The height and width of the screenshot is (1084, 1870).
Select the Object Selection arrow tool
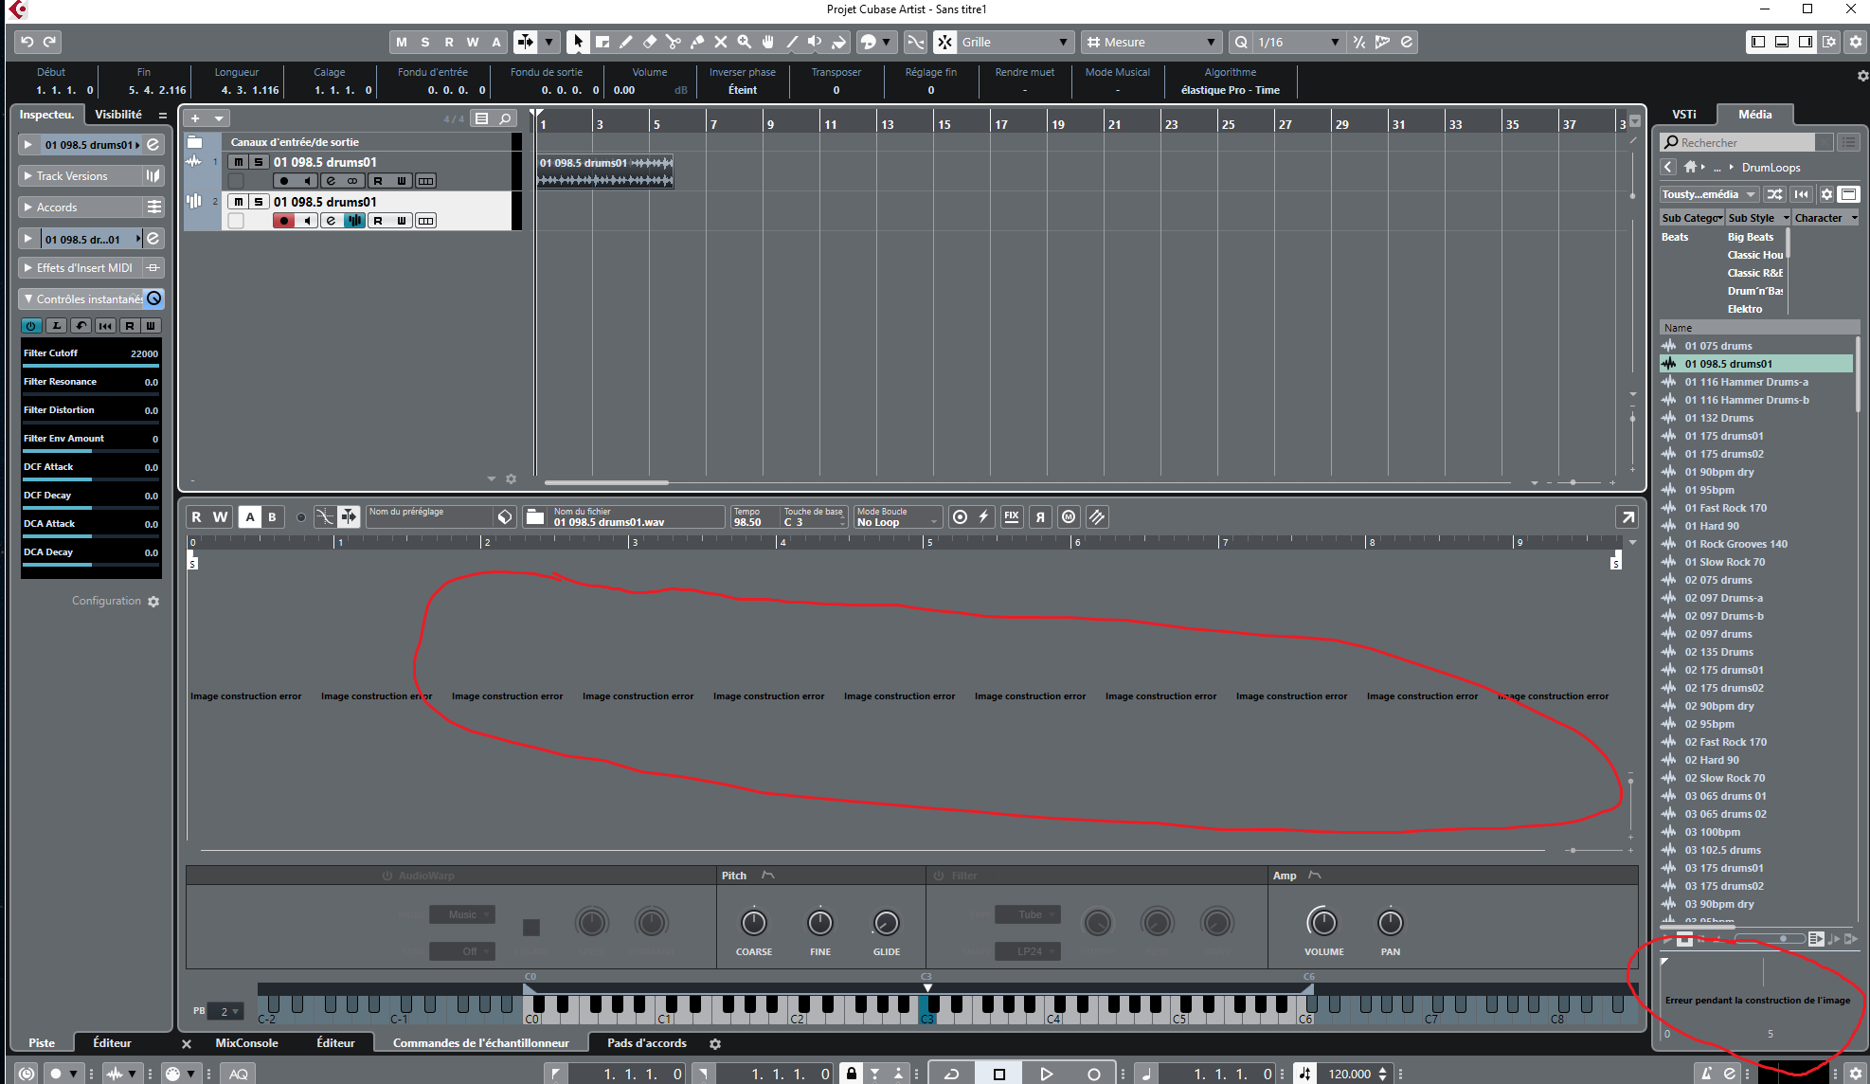(x=578, y=42)
